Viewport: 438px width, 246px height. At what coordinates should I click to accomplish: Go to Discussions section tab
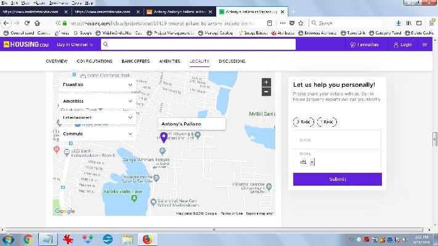coord(232,61)
